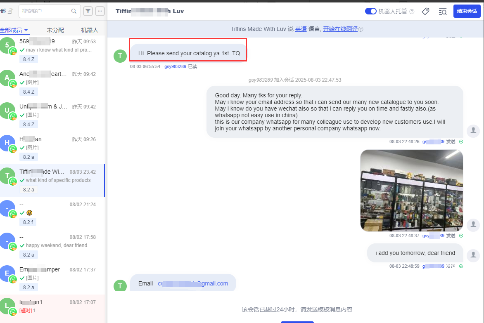
Task: Click gsy983289 link under first message
Action: tap(176, 66)
